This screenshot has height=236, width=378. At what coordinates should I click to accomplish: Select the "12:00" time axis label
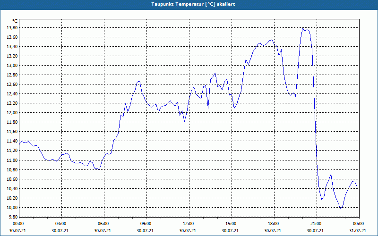tap(188, 224)
